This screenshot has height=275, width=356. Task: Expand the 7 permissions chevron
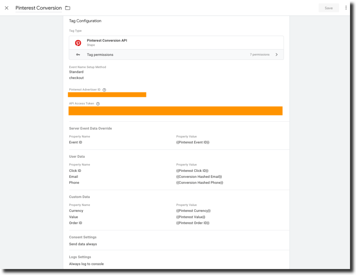pyautogui.click(x=276, y=55)
